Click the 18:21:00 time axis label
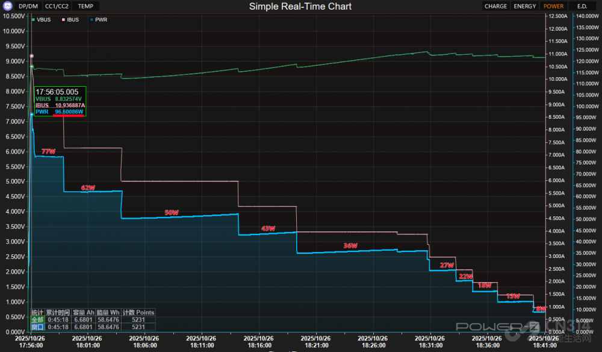602x352 pixels. 315,342
